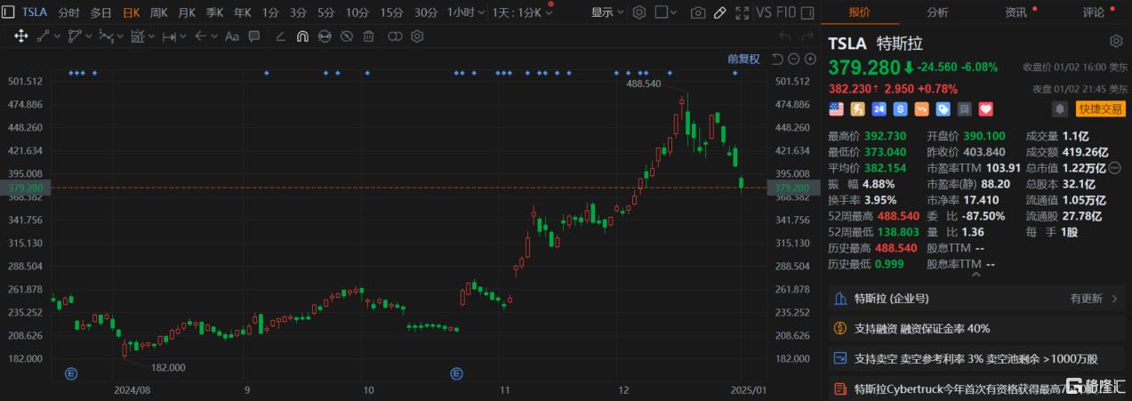Click the E earnings marker near October

tap(457, 373)
